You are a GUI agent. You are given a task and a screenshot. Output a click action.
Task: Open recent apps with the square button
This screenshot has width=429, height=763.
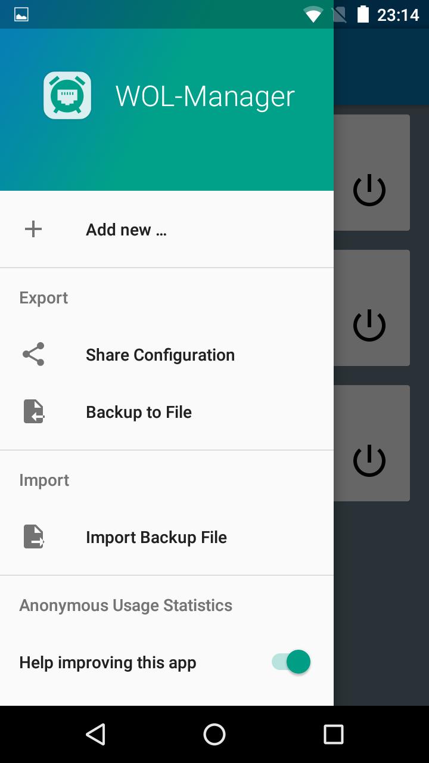pos(334,734)
